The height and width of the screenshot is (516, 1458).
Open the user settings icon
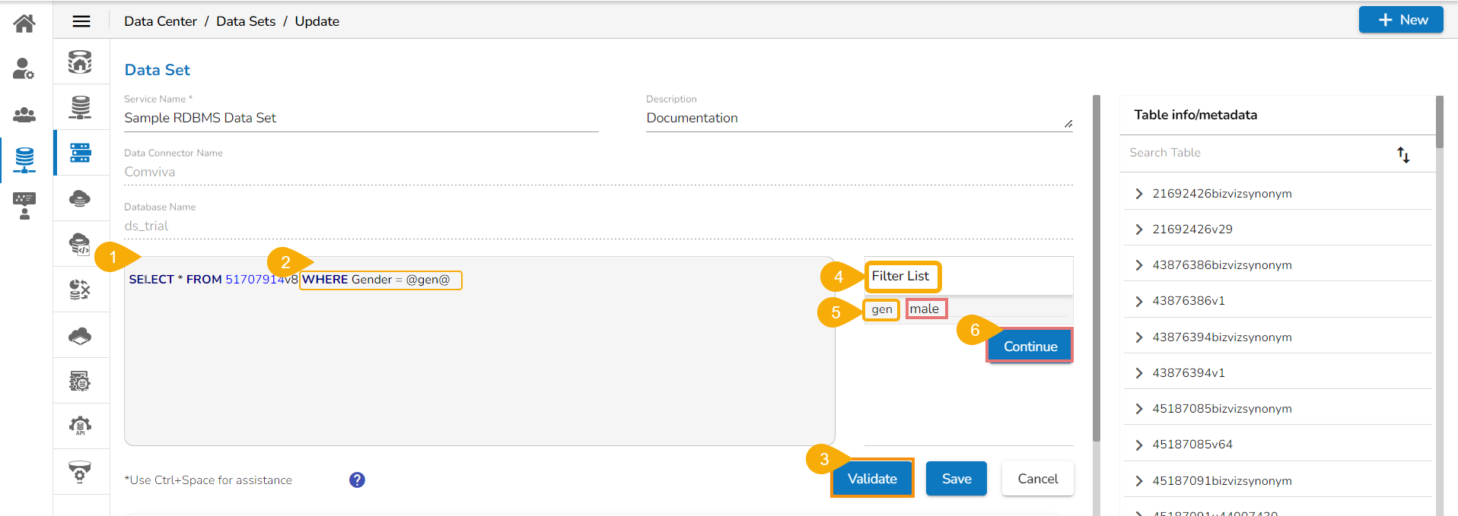[24, 69]
